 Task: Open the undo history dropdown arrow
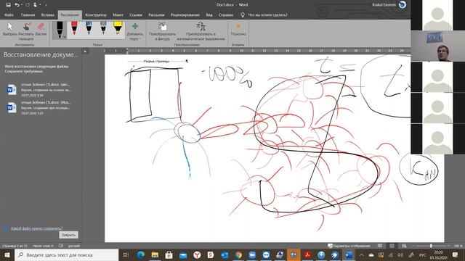pyautogui.click(x=22, y=5)
